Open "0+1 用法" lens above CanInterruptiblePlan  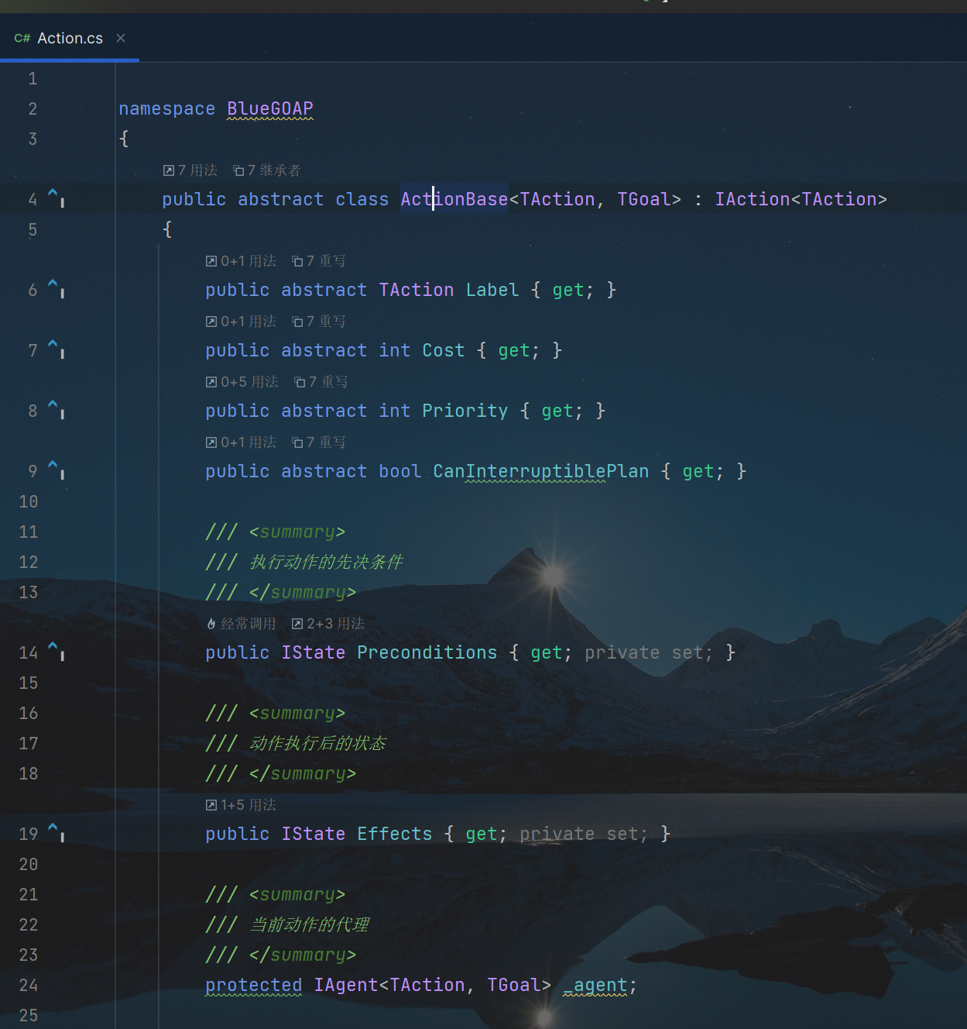pyautogui.click(x=241, y=442)
